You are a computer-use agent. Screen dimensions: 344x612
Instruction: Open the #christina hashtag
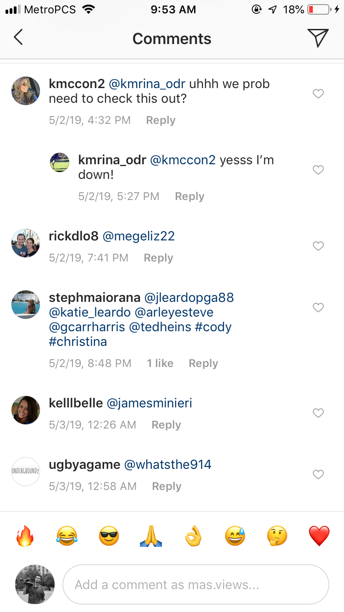click(78, 342)
